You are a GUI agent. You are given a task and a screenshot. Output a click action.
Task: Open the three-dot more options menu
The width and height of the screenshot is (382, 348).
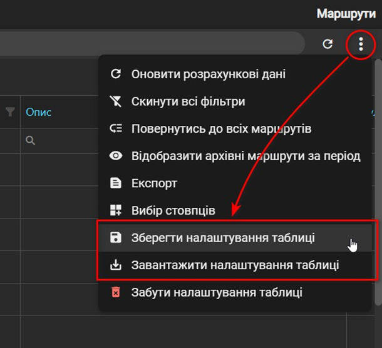361,44
